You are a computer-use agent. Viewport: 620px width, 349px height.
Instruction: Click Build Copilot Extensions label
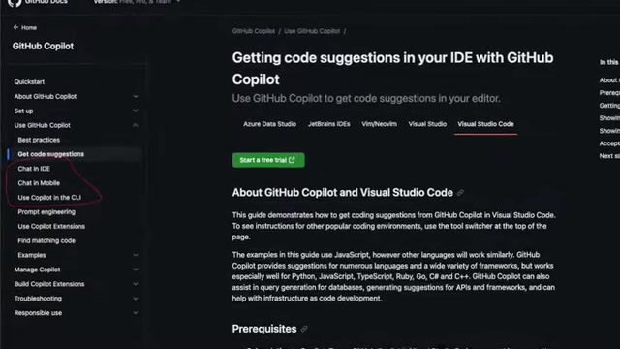click(x=49, y=284)
